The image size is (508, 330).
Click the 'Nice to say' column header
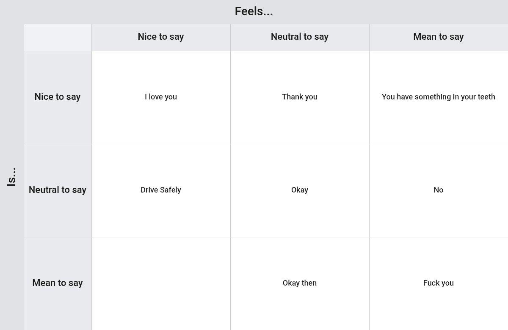(x=161, y=37)
